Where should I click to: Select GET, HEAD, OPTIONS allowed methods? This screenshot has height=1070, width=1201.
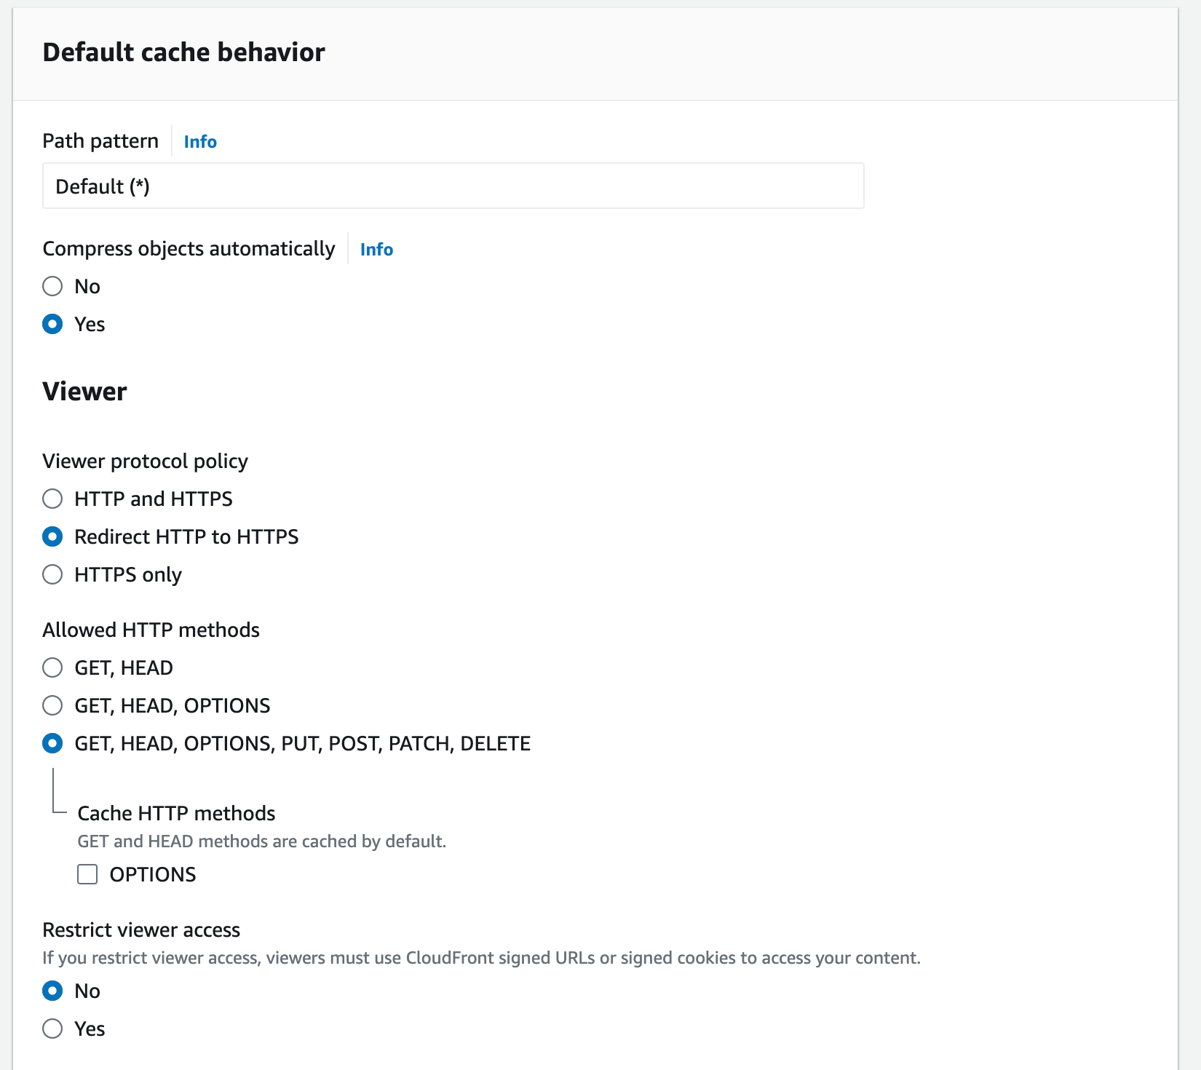52,705
